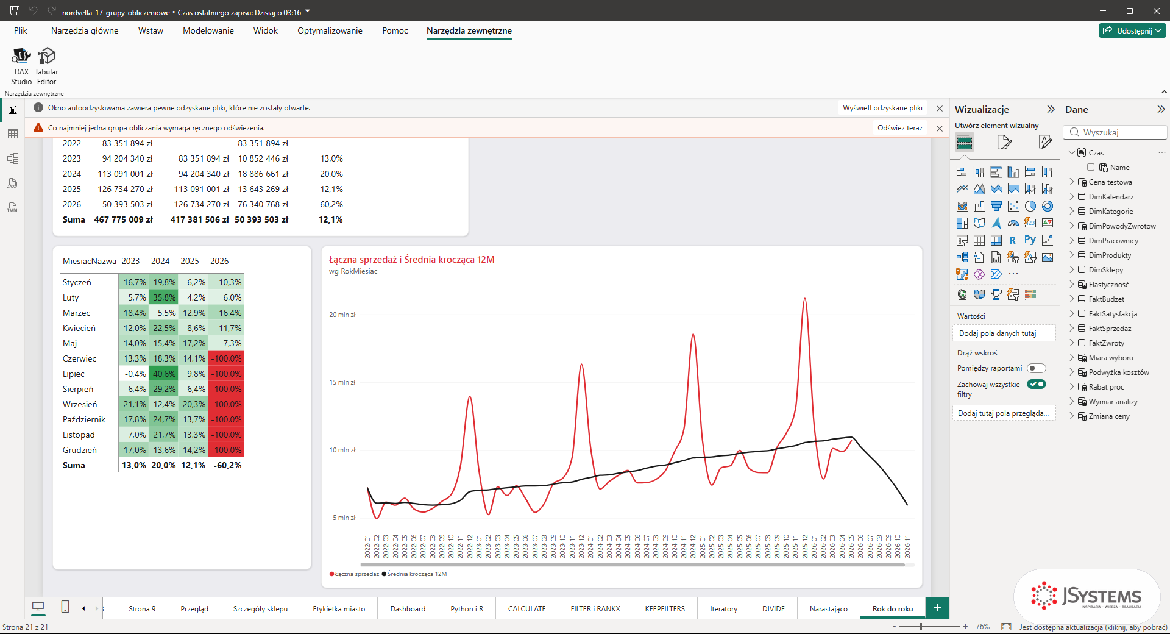1170x634 pixels.
Task: Insert an R script visual
Action: pyautogui.click(x=1013, y=240)
